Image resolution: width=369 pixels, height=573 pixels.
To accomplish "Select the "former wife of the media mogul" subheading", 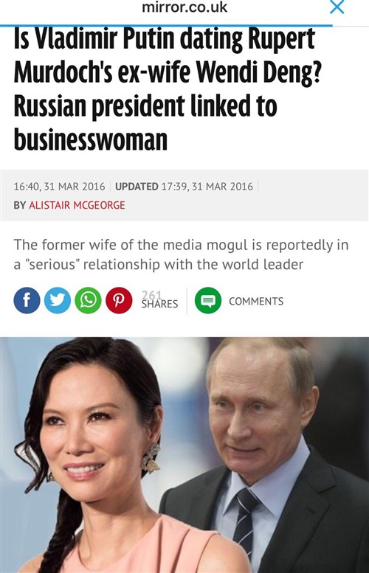I will click(x=181, y=254).
